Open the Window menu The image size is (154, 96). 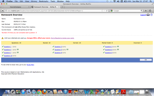(x=60, y=1)
